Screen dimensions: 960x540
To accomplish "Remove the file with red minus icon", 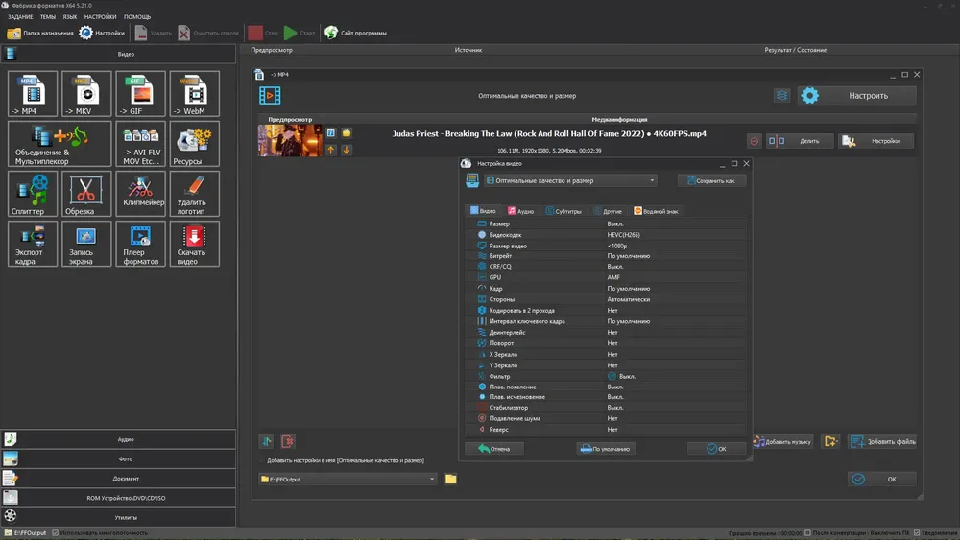I will pyautogui.click(x=754, y=141).
